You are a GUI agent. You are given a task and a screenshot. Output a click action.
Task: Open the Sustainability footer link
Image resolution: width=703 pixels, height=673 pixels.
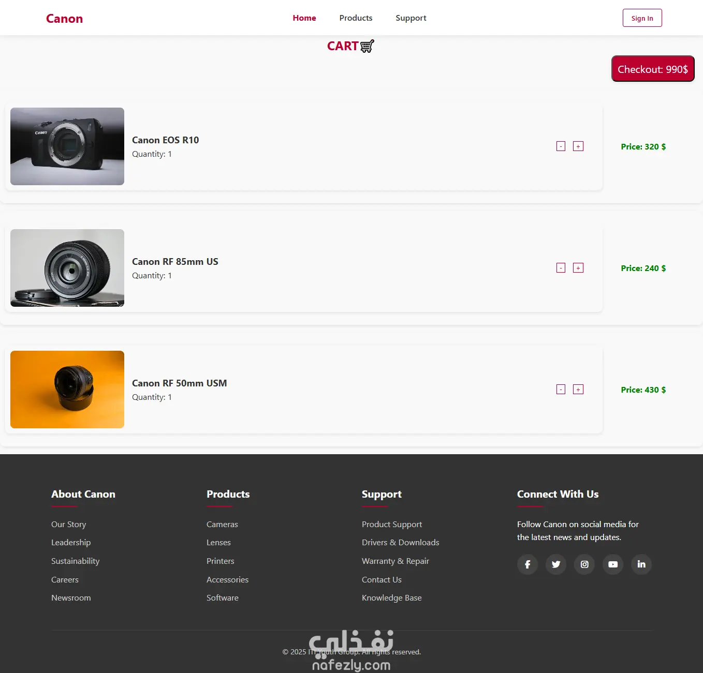[x=75, y=561]
